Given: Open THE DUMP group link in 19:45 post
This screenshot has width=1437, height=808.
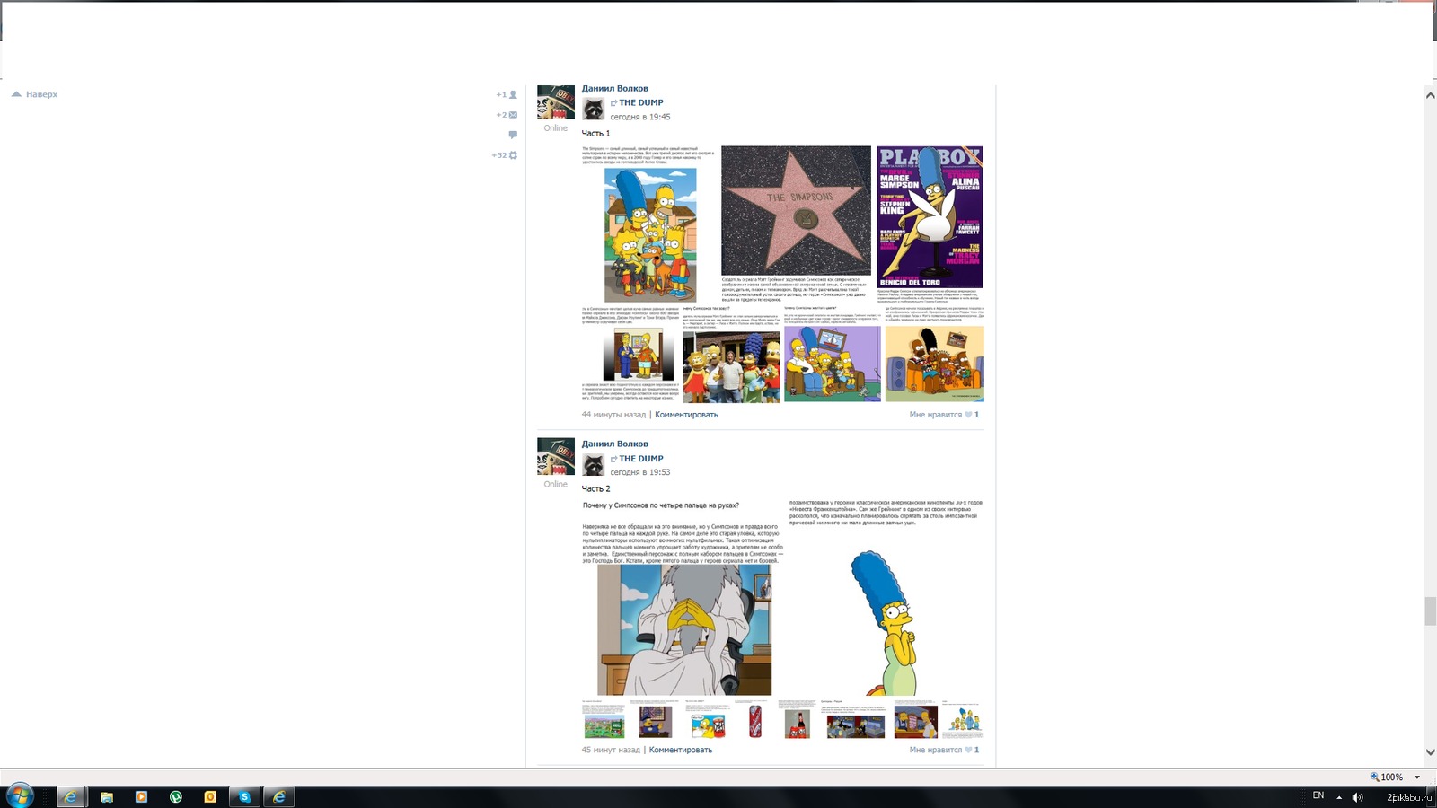Looking at the screenshot, I should [641, 102].
